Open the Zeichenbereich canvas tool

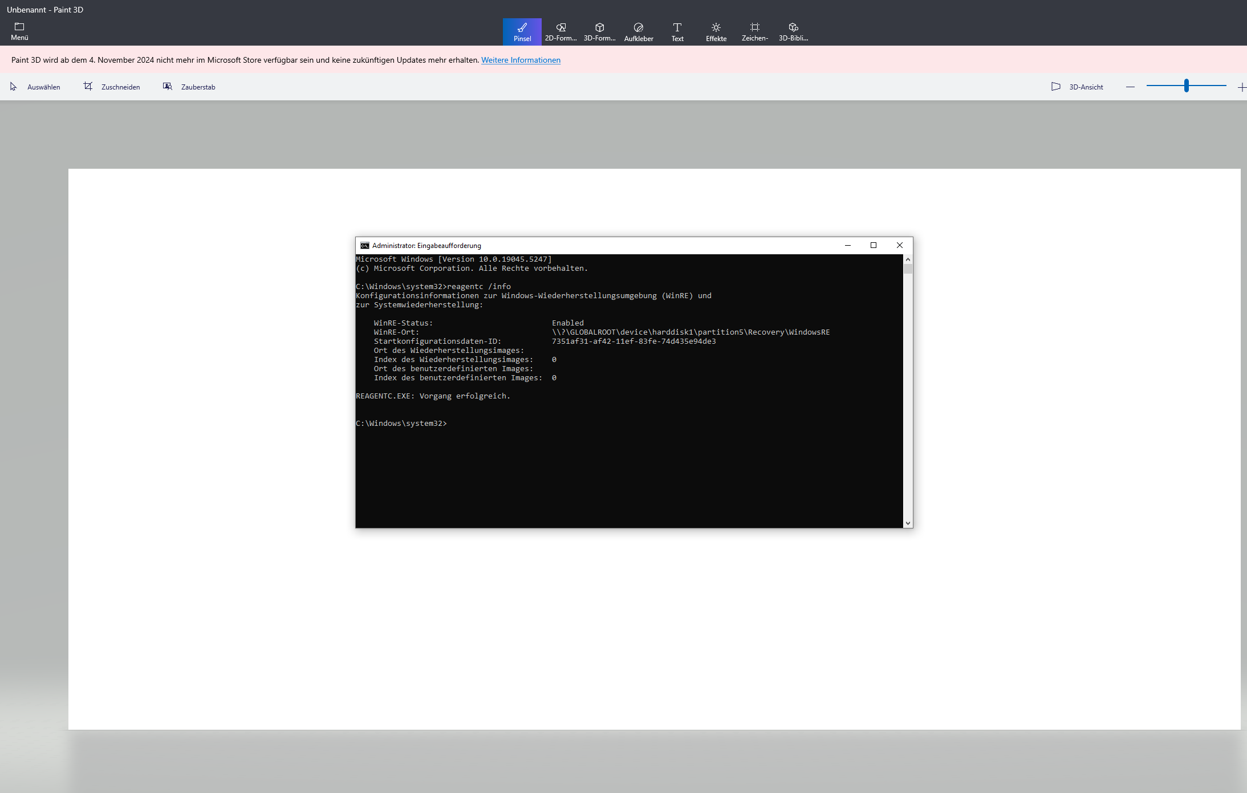tap(754, 31)
